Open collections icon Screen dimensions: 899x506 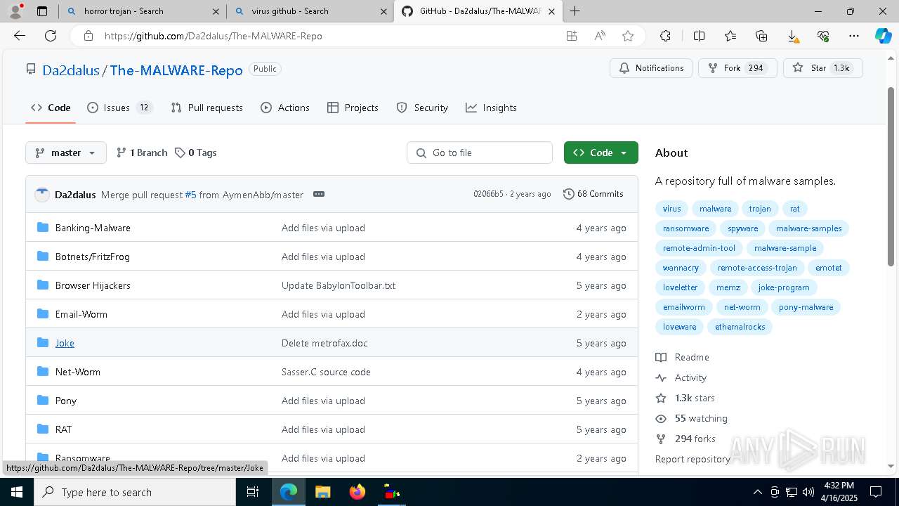point(761,36)
